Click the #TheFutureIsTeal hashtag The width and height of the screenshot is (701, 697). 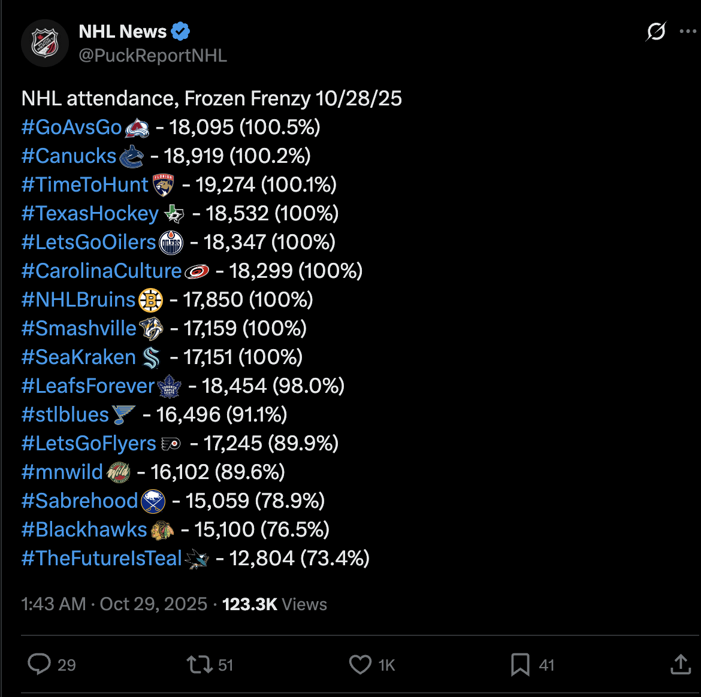101,559
